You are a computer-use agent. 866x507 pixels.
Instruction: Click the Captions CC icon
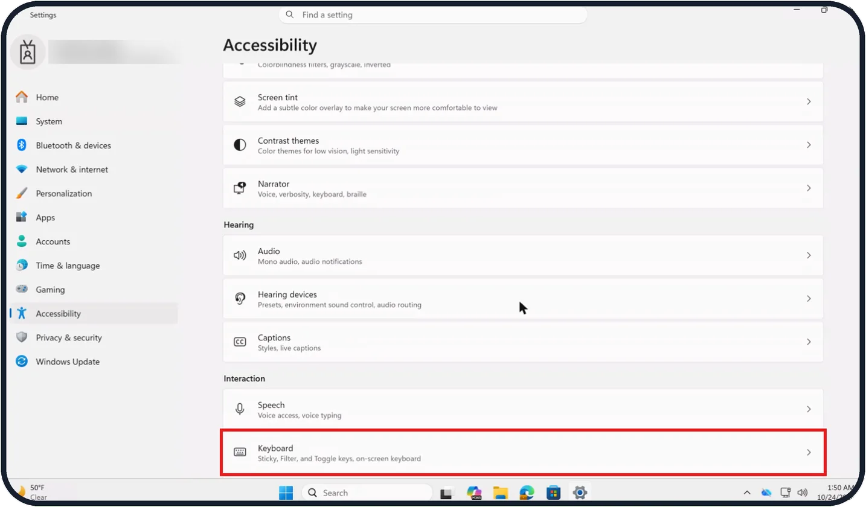point(240,342)
